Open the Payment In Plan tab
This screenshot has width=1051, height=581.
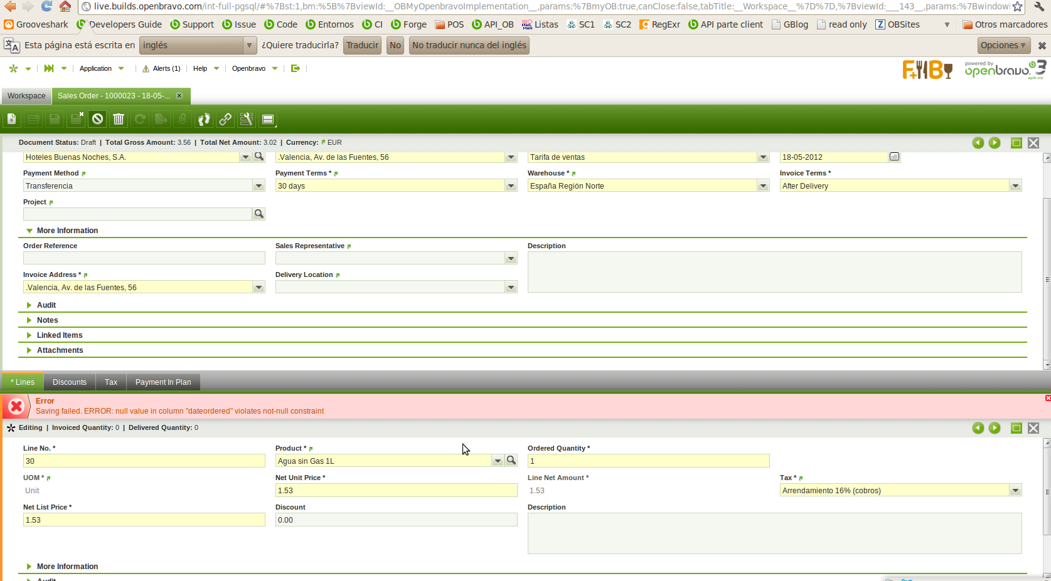[163, 382]
